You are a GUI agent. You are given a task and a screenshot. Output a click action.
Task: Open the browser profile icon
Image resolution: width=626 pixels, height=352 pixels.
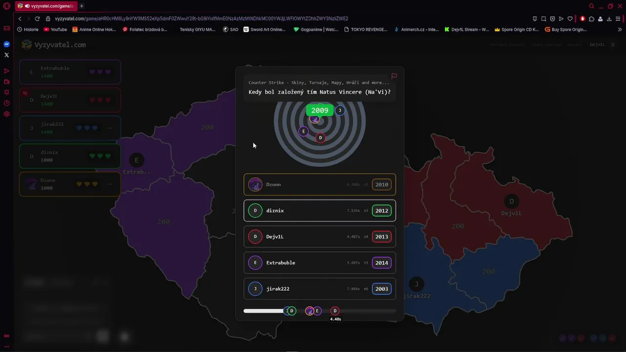(600, 19)
